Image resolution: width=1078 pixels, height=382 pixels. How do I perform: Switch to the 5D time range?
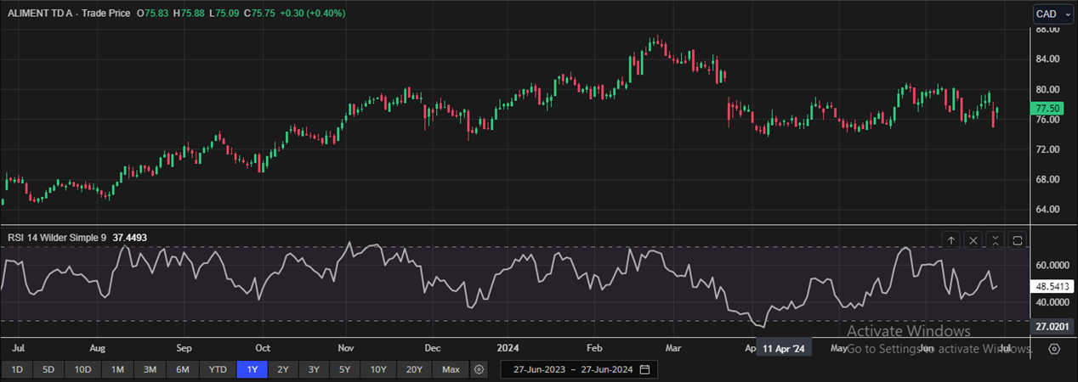(48, 369)
